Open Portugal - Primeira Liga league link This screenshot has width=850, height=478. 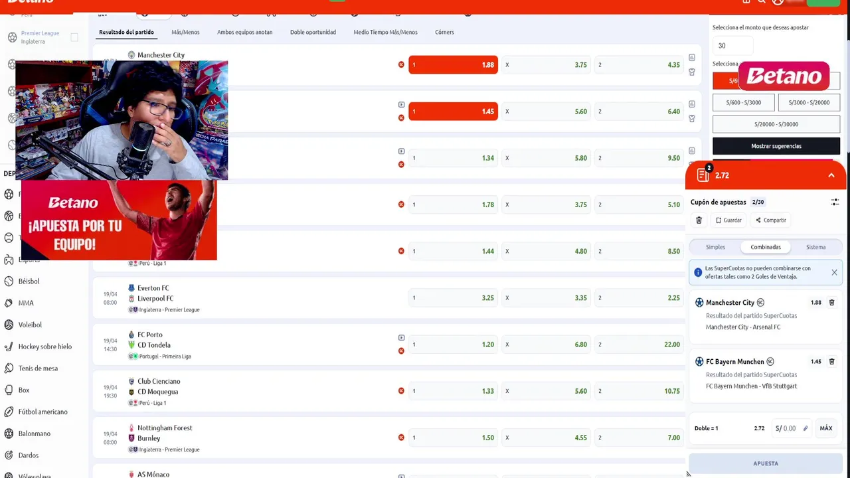(165, 357)
